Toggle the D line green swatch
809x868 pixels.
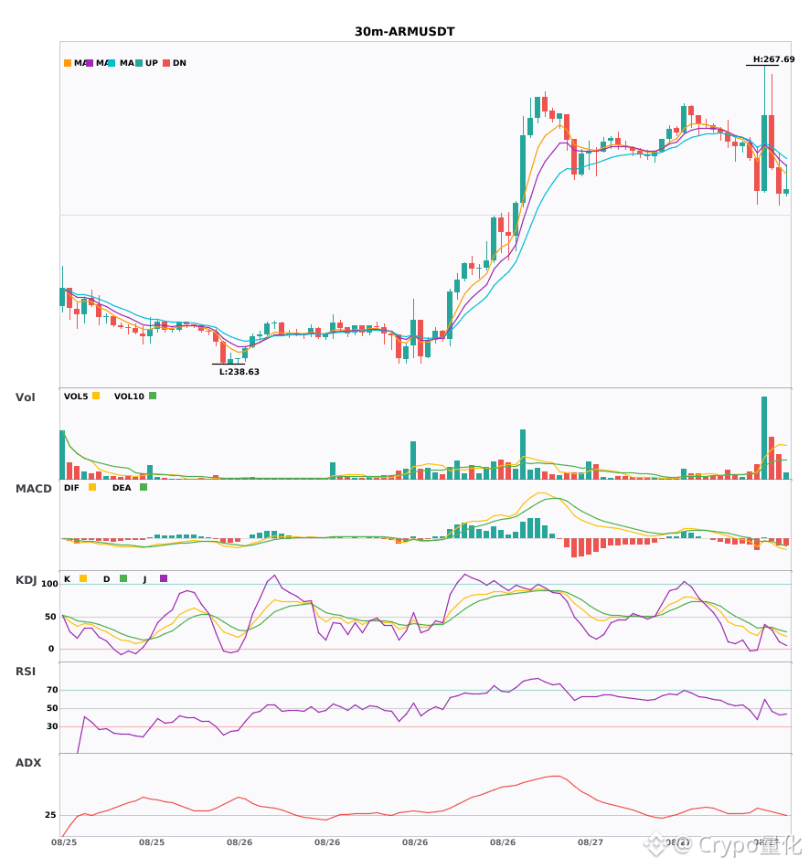click(123, 578)
